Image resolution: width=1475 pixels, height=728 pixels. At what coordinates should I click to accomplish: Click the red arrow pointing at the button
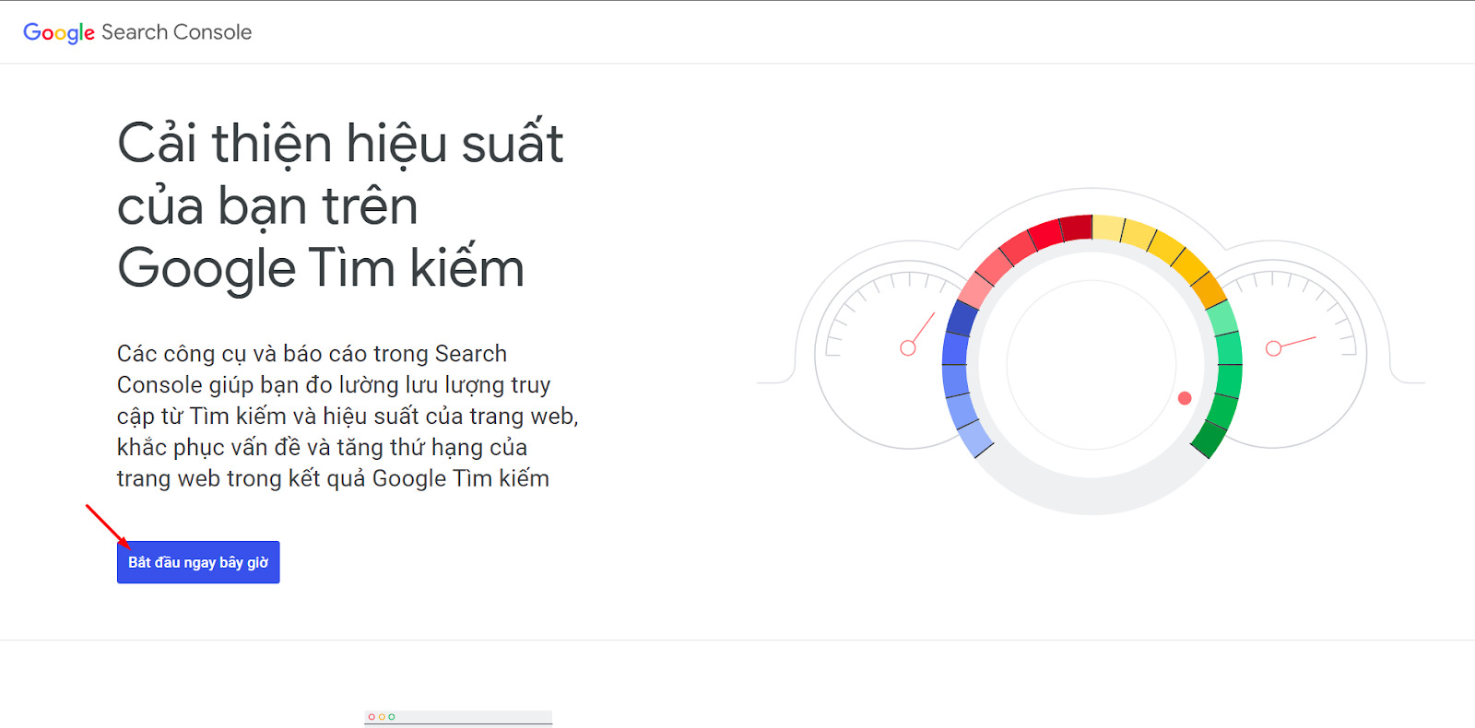click(x=107, y=525)
